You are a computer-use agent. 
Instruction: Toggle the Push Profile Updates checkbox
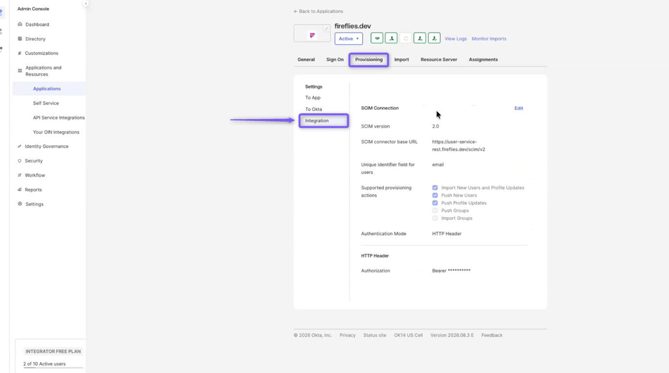(x=435, y=203)
